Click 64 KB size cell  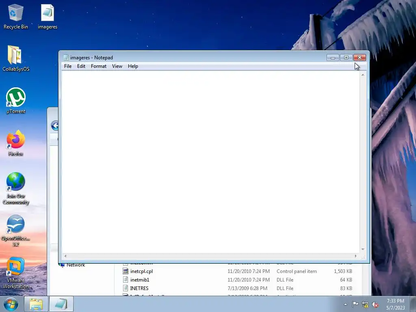(346, 279)
